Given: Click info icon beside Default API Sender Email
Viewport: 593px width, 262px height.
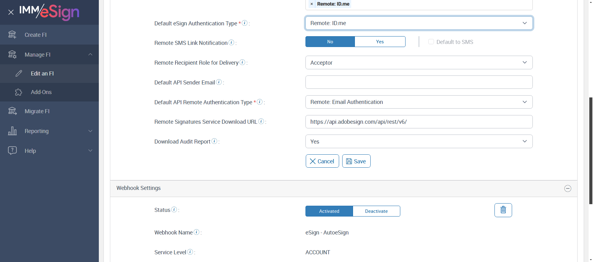Looking at the screenshot, I should (x=219, y=82).
